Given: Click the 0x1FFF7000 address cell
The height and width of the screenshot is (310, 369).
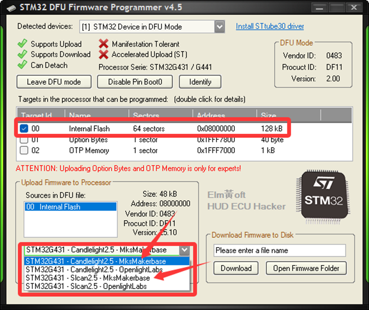Looking at the screenshot, I should coord(216,150).
